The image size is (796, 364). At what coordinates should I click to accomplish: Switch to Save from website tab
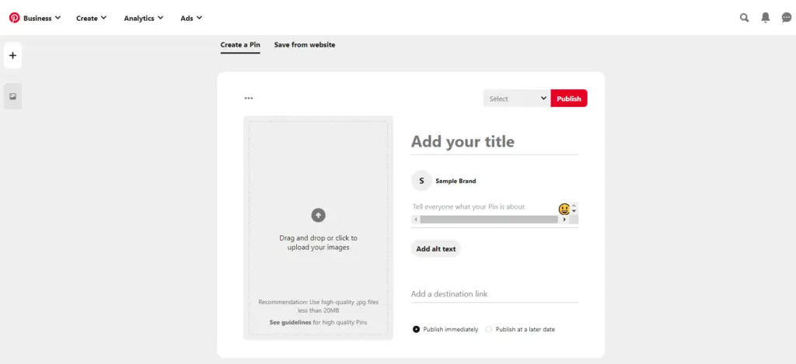point(305,45)
